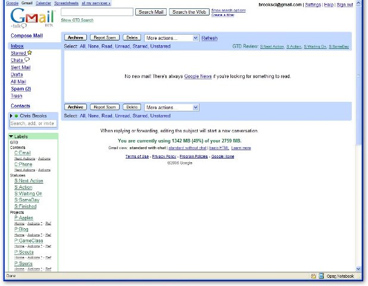The width and height of the screenshot is (368, 286).
Task: Click the Search the Web button
Action: click(189, 12)
